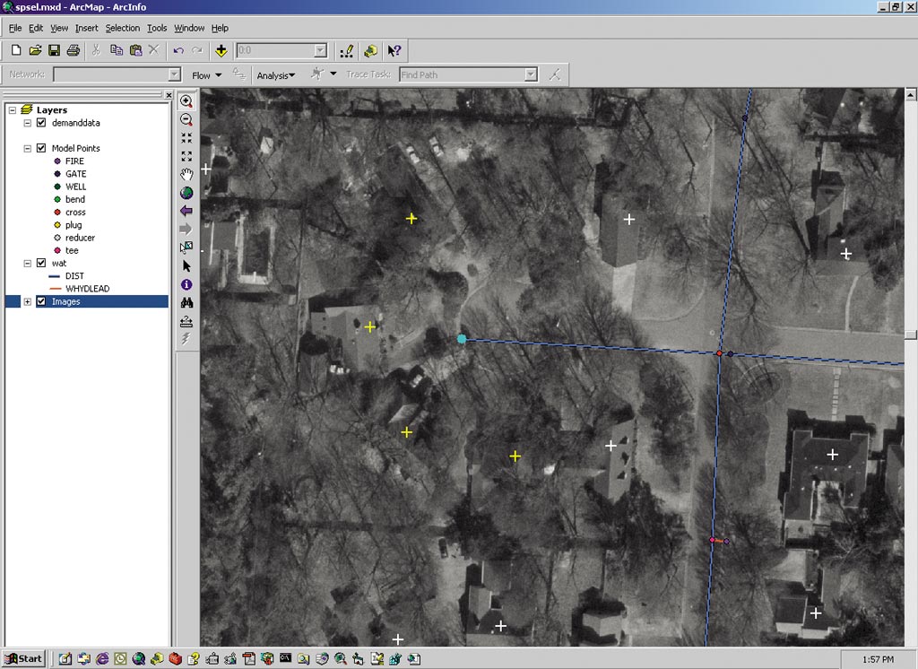Click the Full Extent globe icon

[186, 192]
